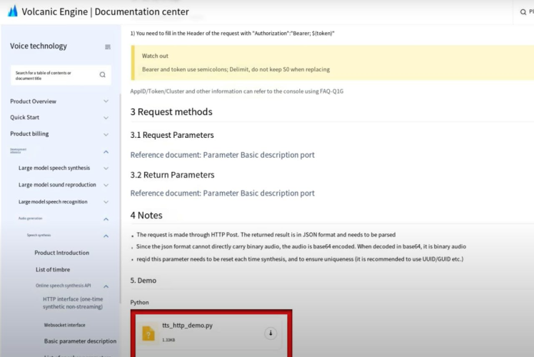534x357 pixels.
Task: Expand the Product Overview section
Action: [106, 101]
